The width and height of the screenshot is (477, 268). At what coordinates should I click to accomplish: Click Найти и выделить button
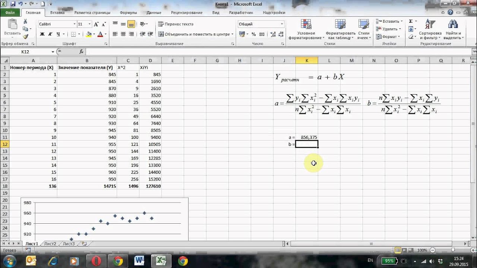(x=453, y=29)
